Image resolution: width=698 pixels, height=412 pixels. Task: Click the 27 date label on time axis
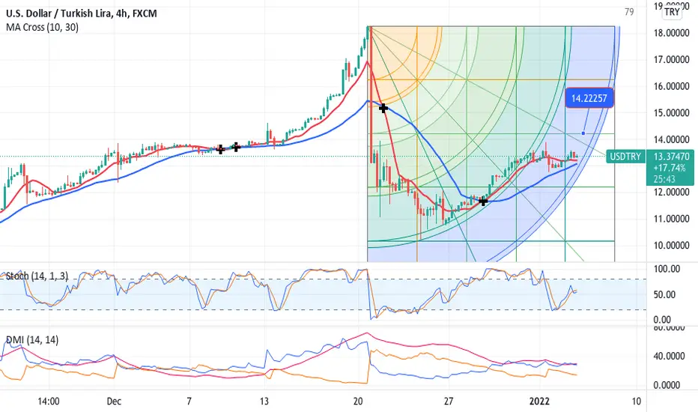(x=449, y=402)
